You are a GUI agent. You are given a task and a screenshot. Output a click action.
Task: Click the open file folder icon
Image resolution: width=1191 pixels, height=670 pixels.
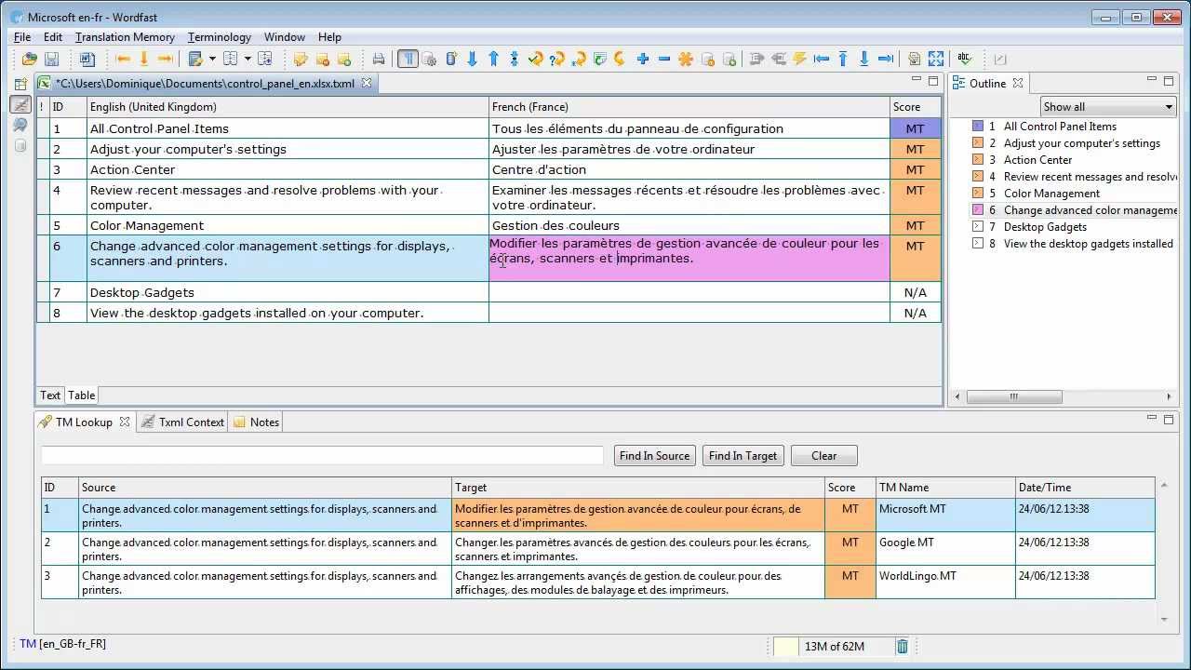point(30,59)
